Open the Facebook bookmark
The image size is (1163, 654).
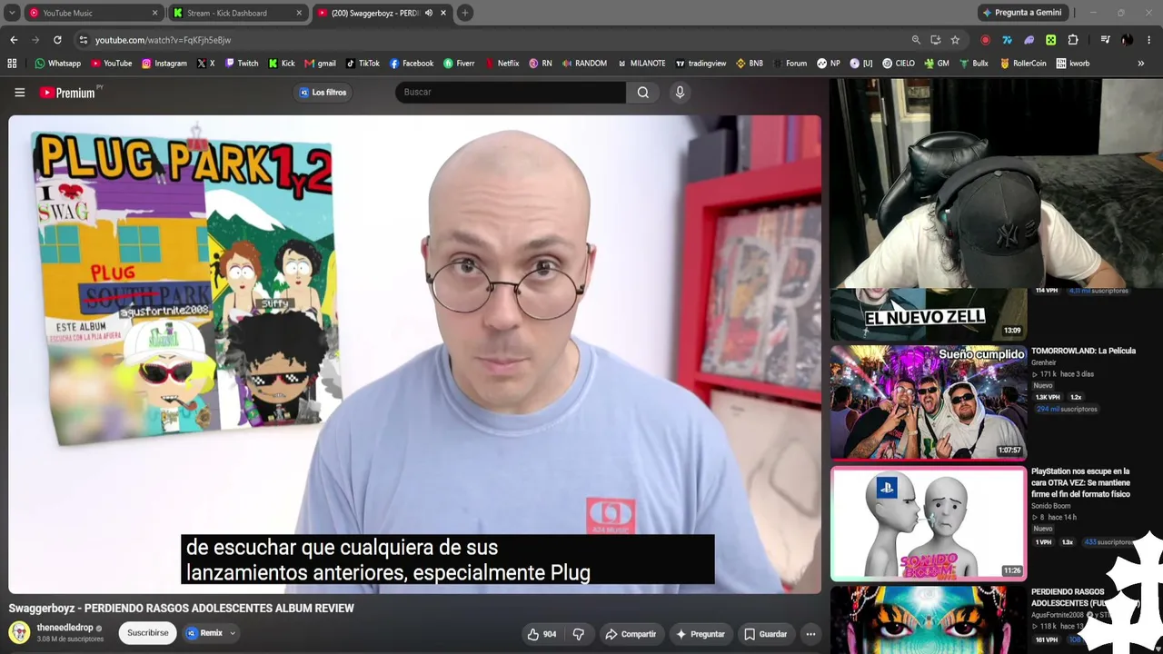pyautogui.click(x=412, y=64)
